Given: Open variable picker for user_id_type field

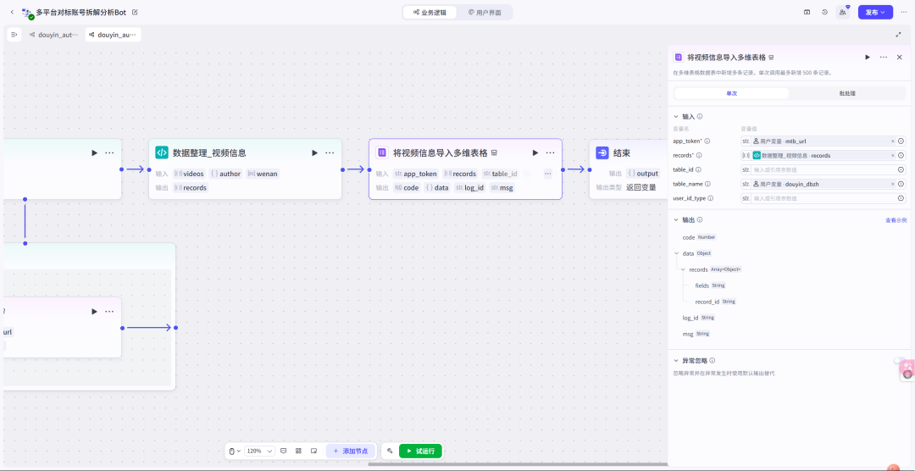Looking at the screenshot, I should click(x=901, y=198).
